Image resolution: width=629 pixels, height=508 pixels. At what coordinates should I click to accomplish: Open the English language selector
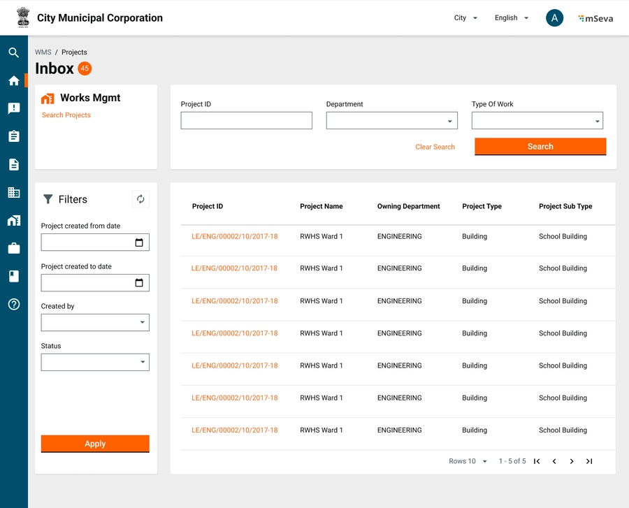pyautogui.click(x=512, y=18)
